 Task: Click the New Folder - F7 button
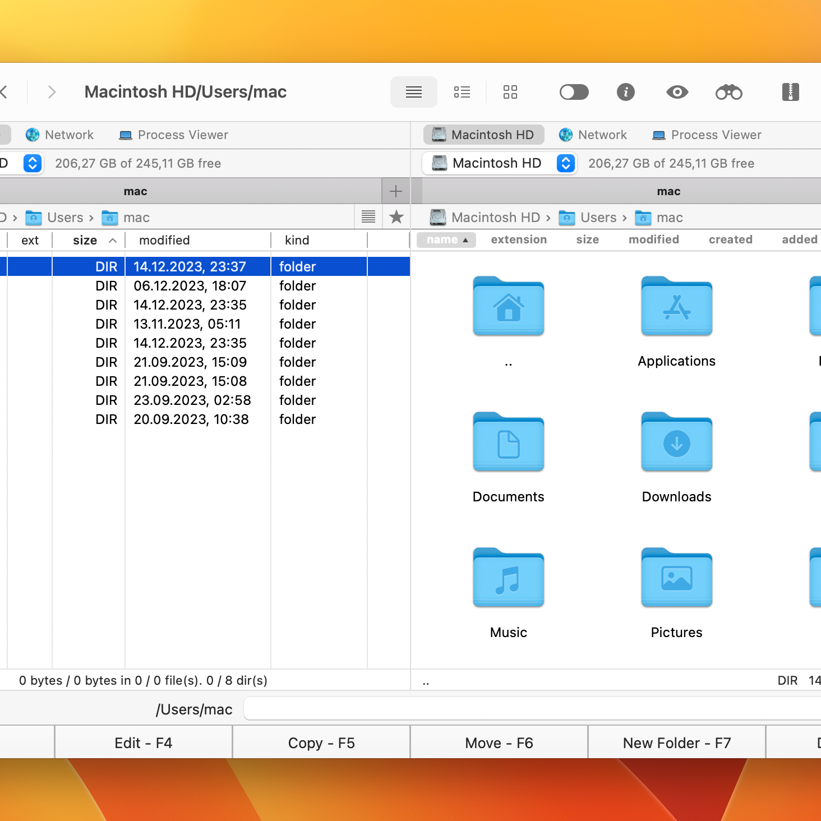click(x=677, y=742)
